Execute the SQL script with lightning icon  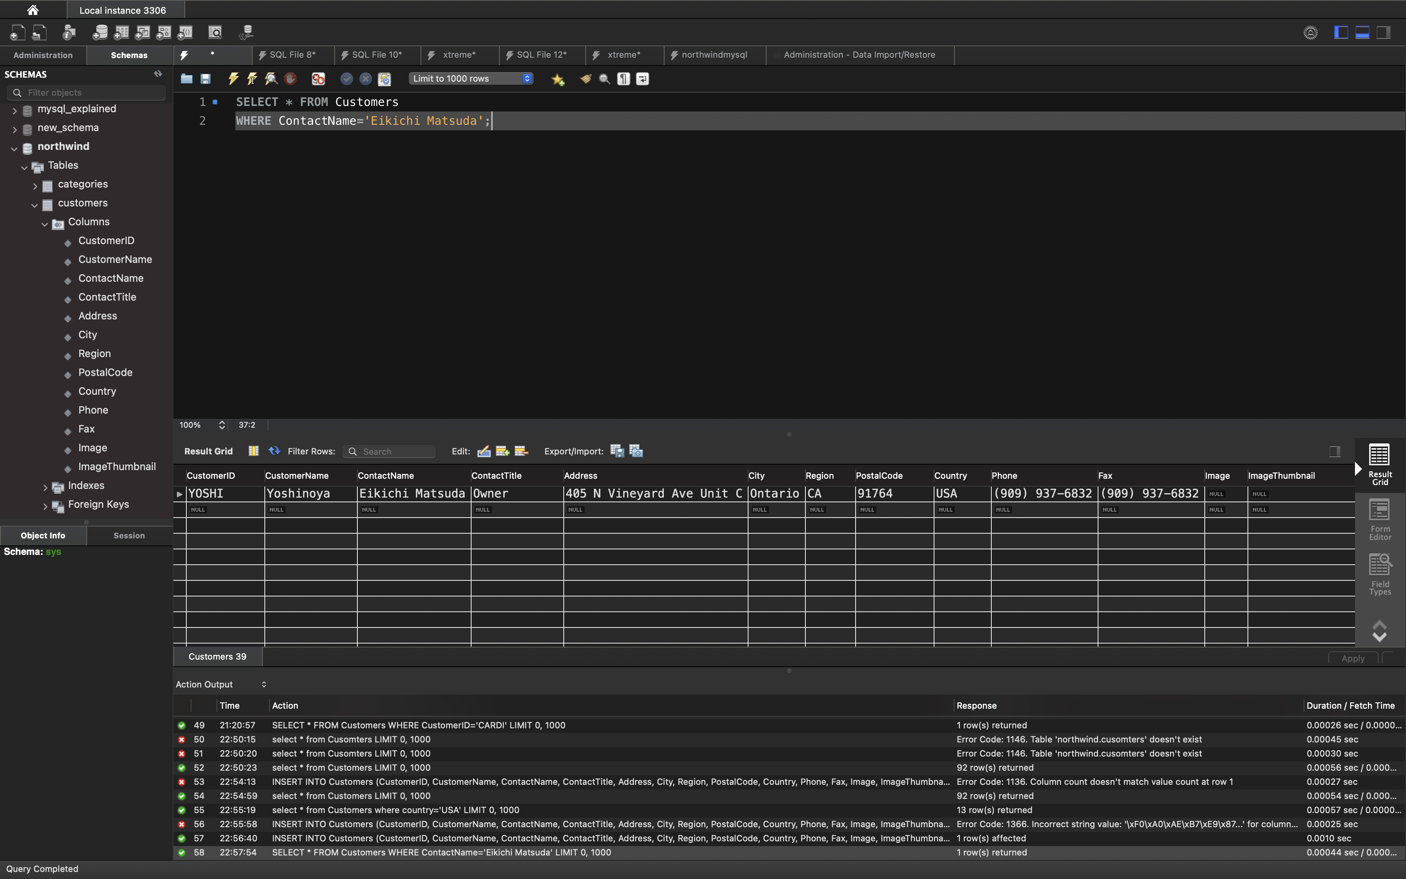(233, 78)
